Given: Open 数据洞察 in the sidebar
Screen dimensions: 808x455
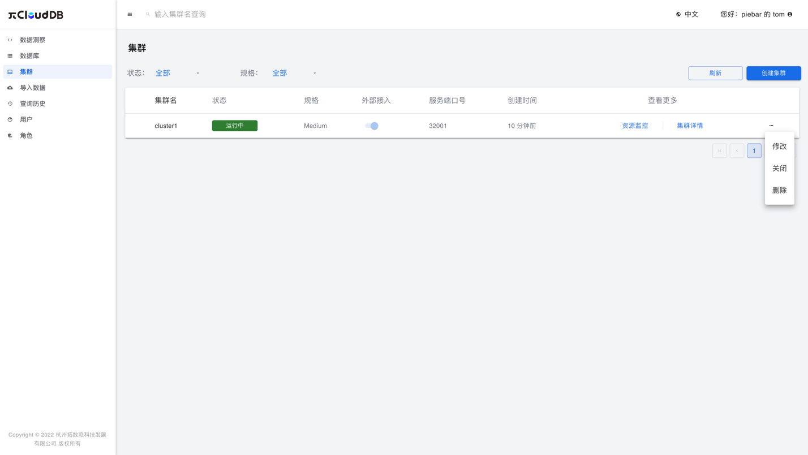Looking at the screenshot, I should 58,40.
